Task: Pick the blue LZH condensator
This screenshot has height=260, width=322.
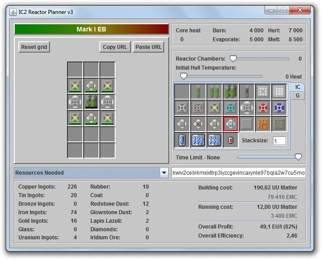Action: click(x=279, y=108)
